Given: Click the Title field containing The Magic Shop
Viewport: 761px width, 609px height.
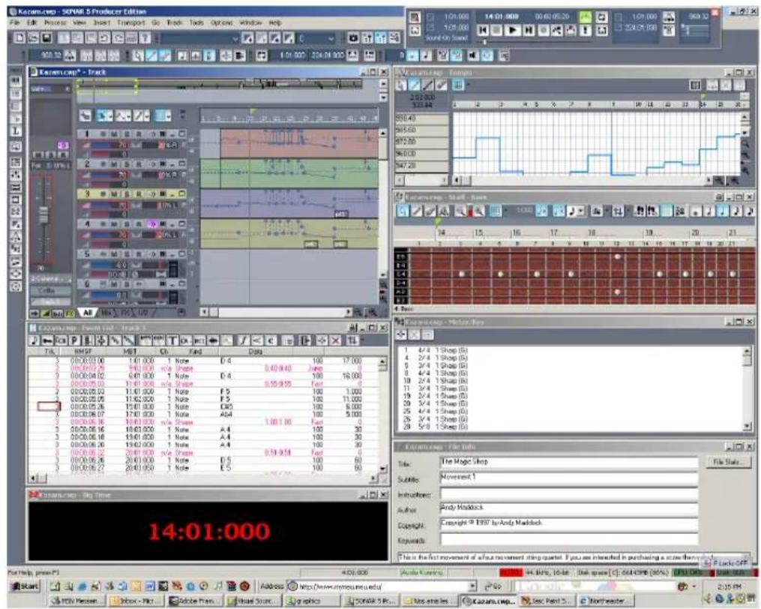Looking at the screenshot, I should pos(569,462).
